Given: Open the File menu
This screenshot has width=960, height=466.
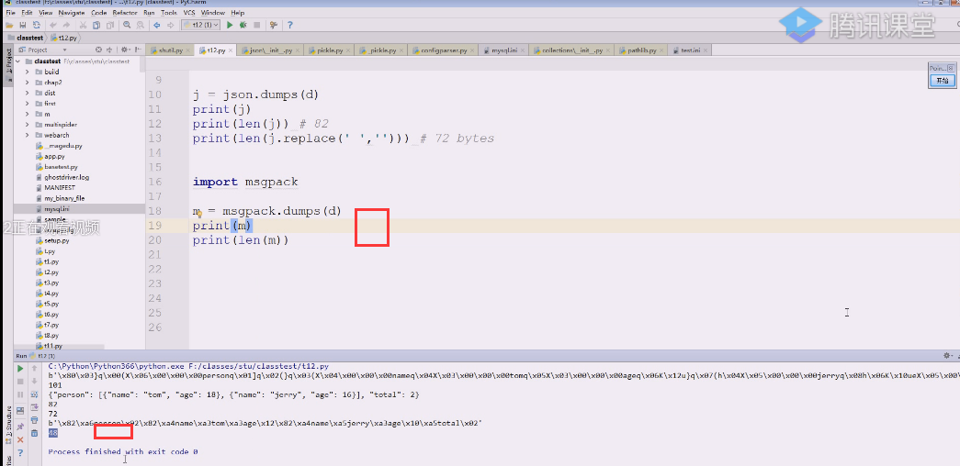Looking at the screenshot, I should (x=10, y=12).
